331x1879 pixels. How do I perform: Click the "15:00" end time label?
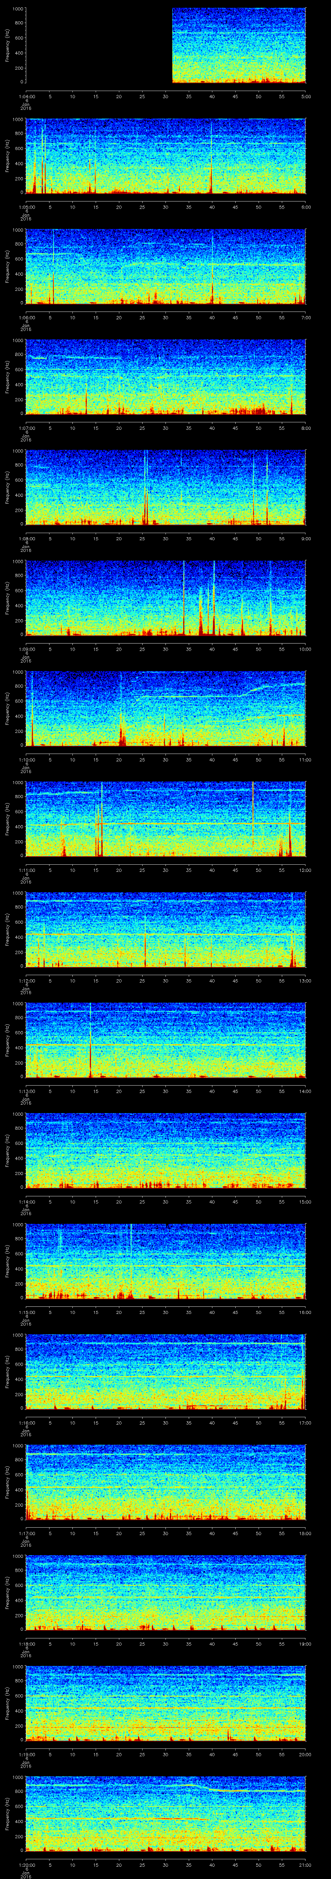click(x=305, y=1201)
